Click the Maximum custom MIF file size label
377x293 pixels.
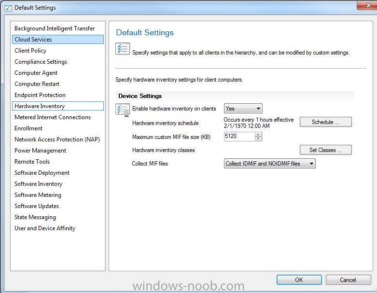(171, 137)
